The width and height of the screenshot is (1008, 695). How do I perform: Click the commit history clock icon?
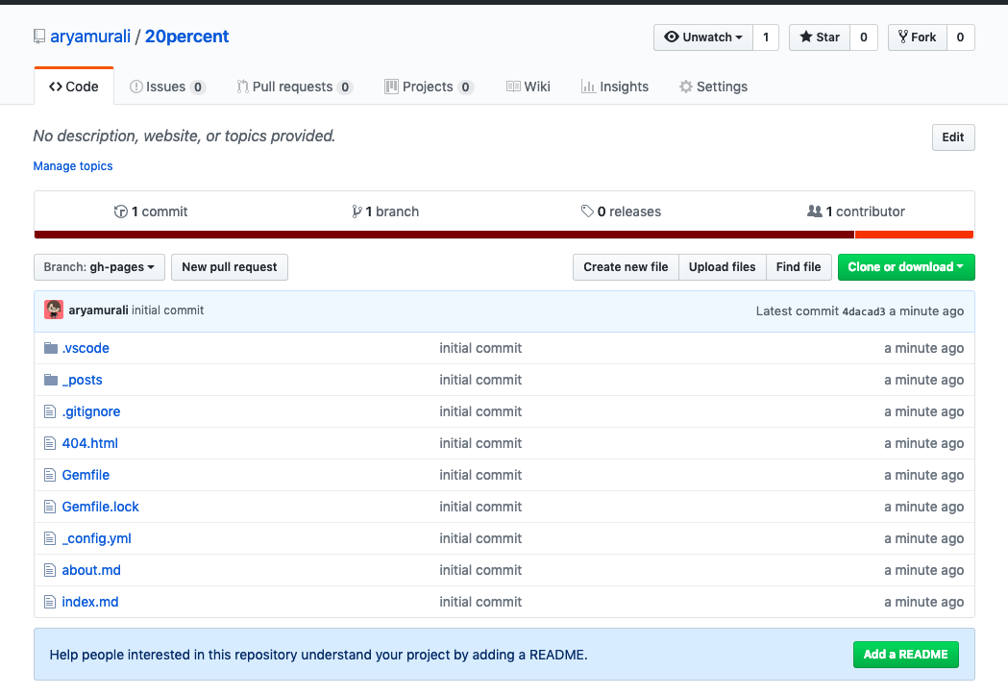pyautogui.click(x=120, y=211)
